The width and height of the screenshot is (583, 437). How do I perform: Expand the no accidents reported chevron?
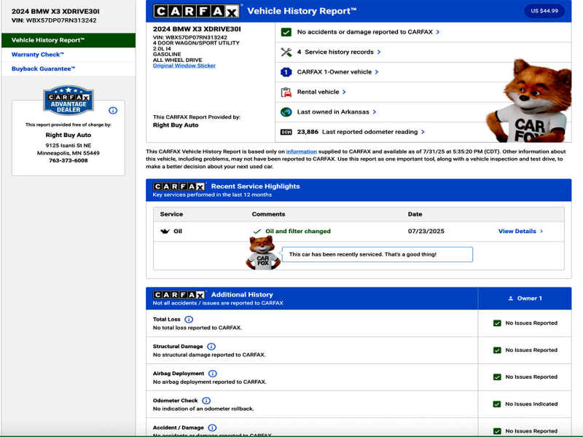[438, 32]
